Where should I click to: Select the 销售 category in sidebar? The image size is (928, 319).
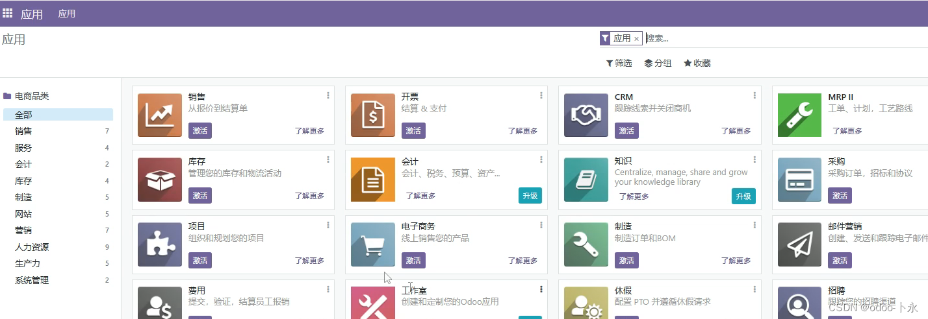[x=58, y=131]
